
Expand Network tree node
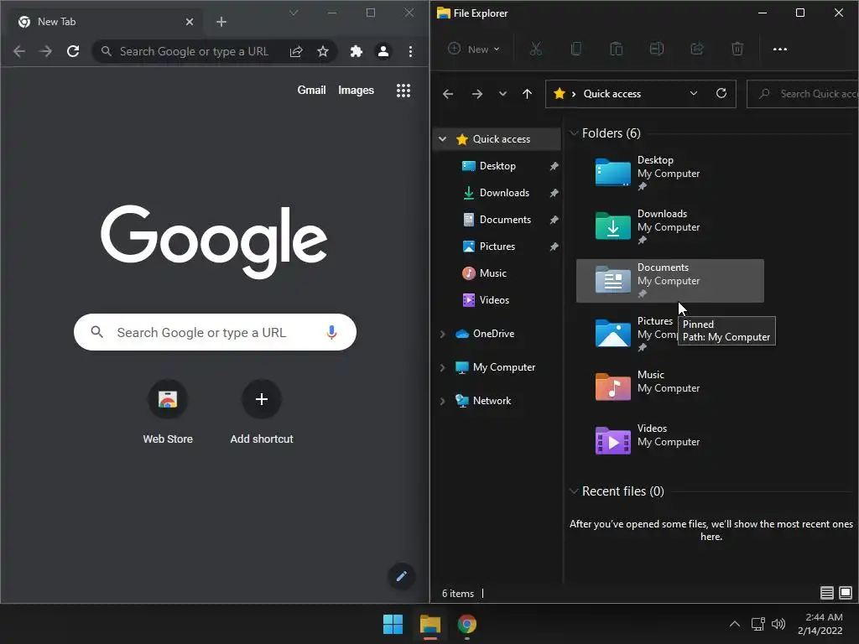(x=443, y=401)
